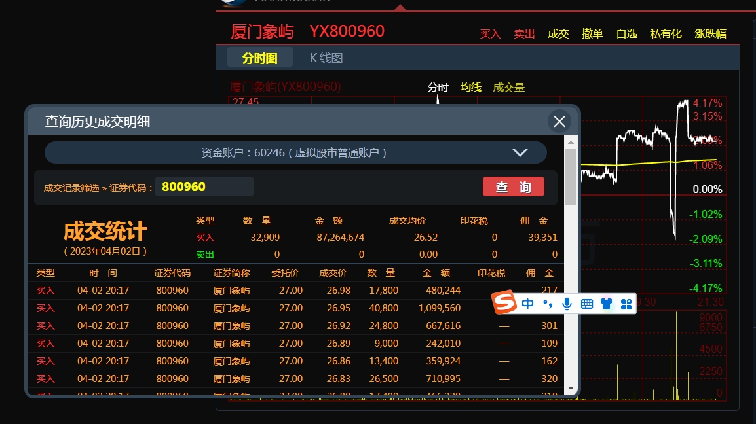The height and width of the screenshot is (424, 756).
Task: Click the 成交价 26.86 cell
Action: point(339,361)
